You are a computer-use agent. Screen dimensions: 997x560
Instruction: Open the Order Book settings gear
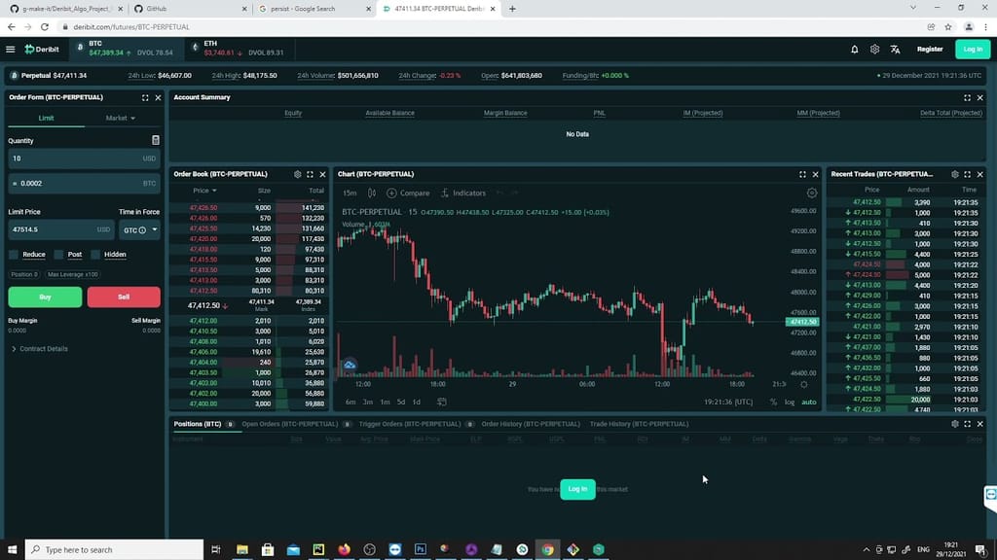coord(298,174)
